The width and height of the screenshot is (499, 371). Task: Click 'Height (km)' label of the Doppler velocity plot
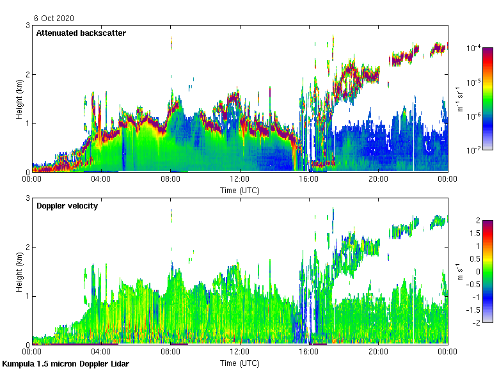pyautogui.click(x=20, y=271)
